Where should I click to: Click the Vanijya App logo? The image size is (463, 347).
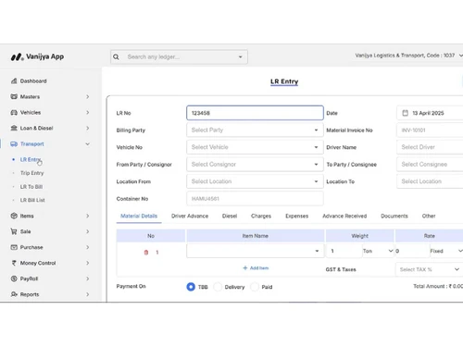tap(37, 56)
